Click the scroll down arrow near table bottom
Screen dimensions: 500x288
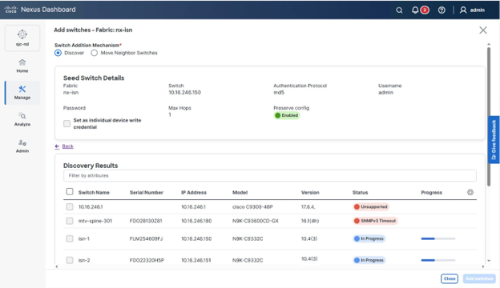point(489,261)
